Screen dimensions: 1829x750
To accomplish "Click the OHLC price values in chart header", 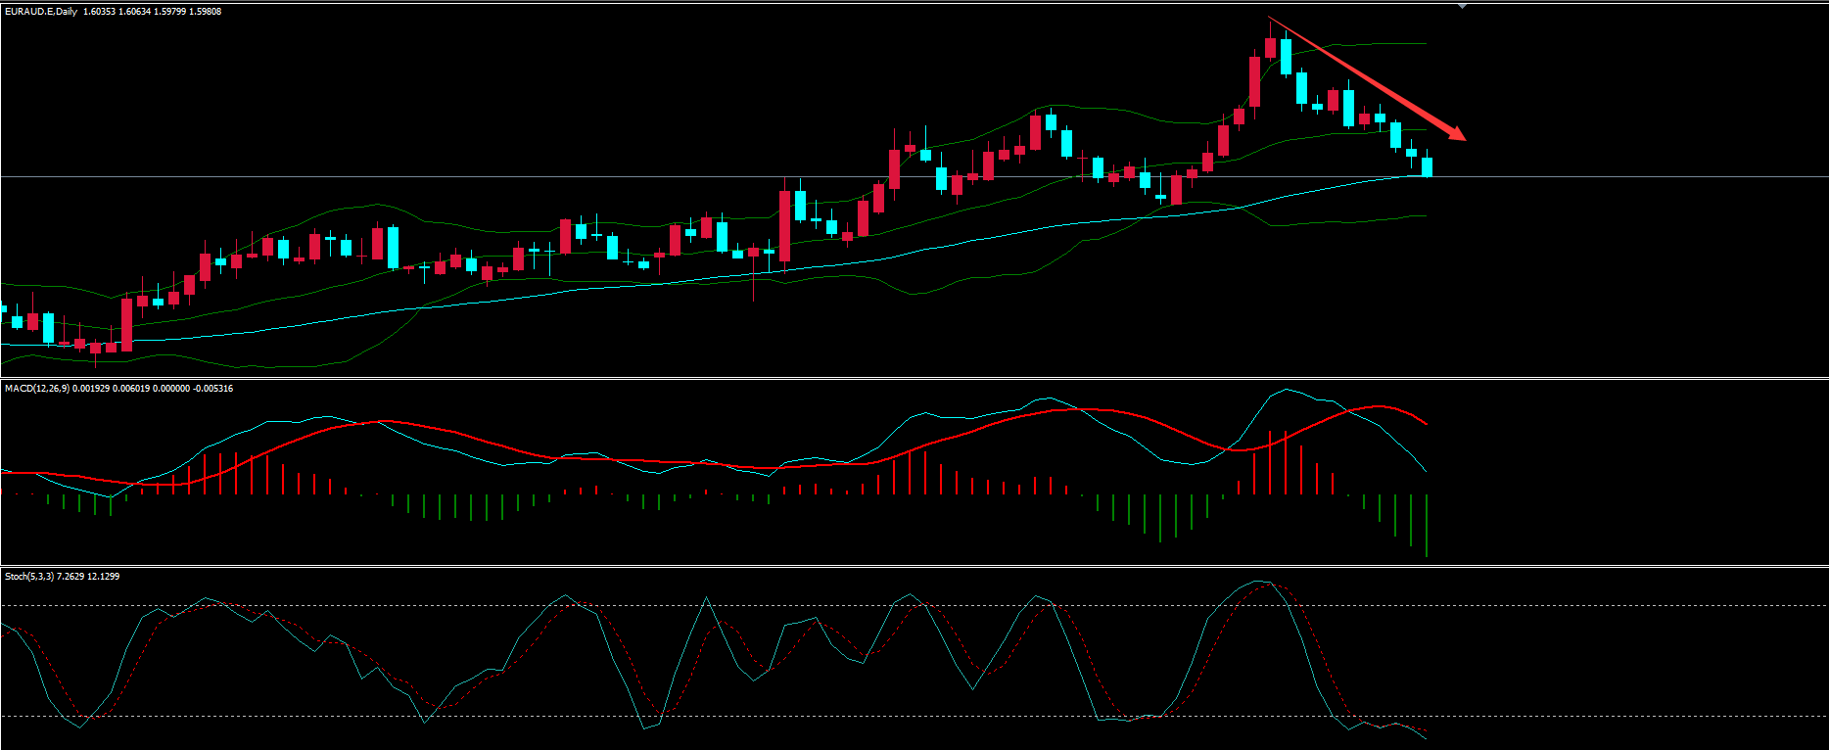I will pyautogui.click(x=152, y=12).
